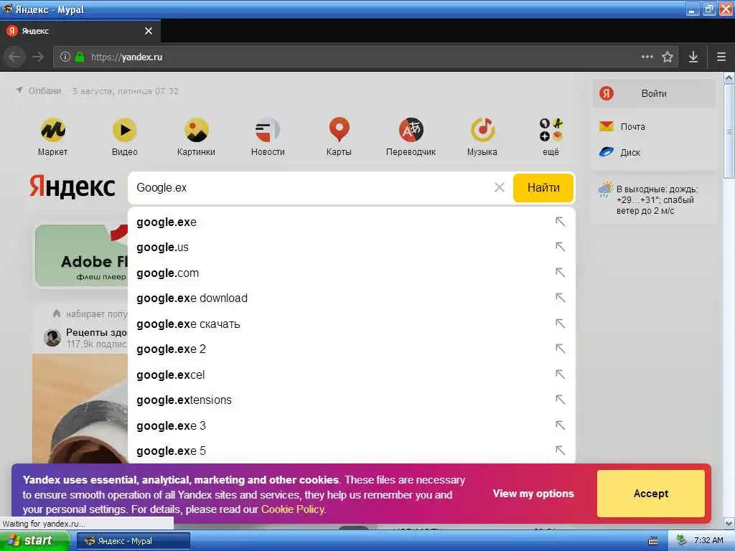Select the suggestion google.com
This screenshot has width=735, height=551.
352,273
